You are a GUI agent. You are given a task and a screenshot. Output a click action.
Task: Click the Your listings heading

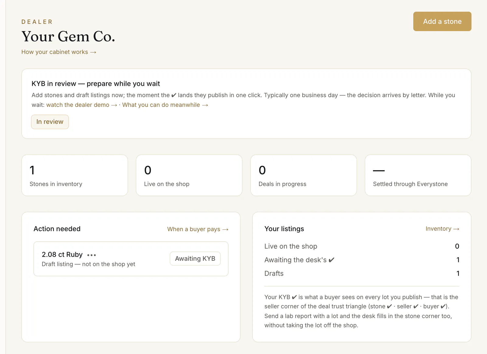point(284,229)
